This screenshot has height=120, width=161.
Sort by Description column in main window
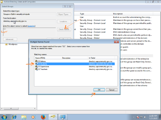coord(133,14)
